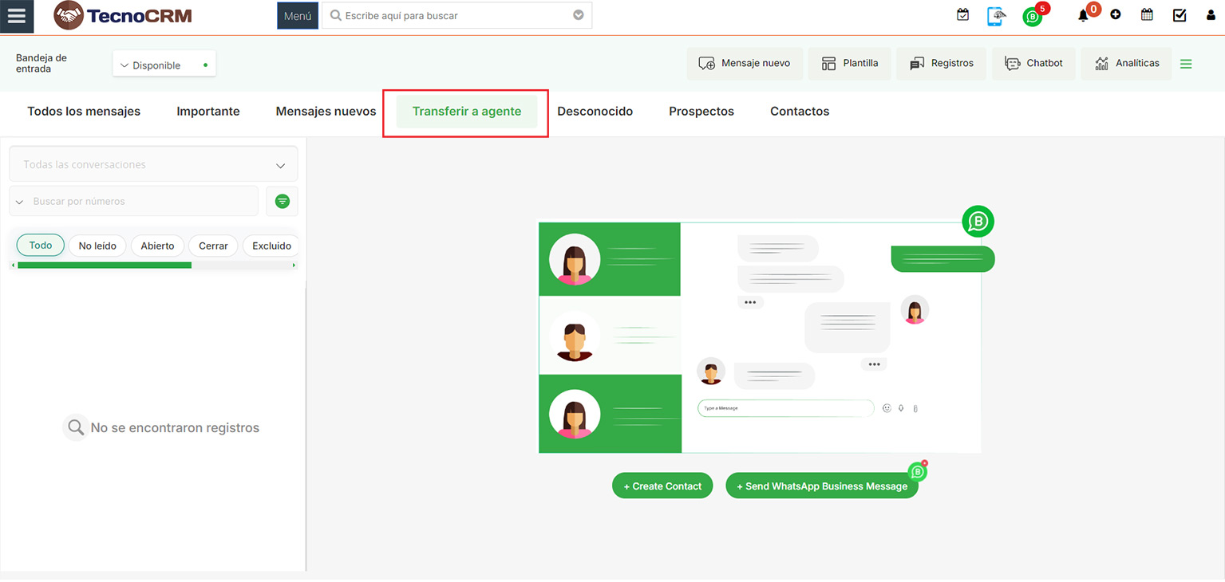This screenshot has height=582, width=1225.
Task: Select the 'Abierto' filter chip
Action: tap(157, 246)
